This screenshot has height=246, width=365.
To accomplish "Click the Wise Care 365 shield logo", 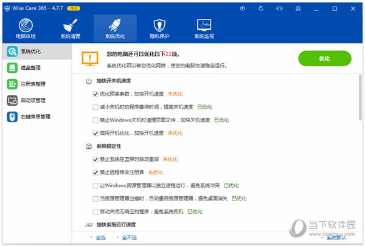I will (x=7, y=9).
